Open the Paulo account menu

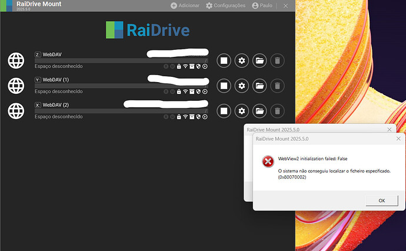(x=263, y=5)
